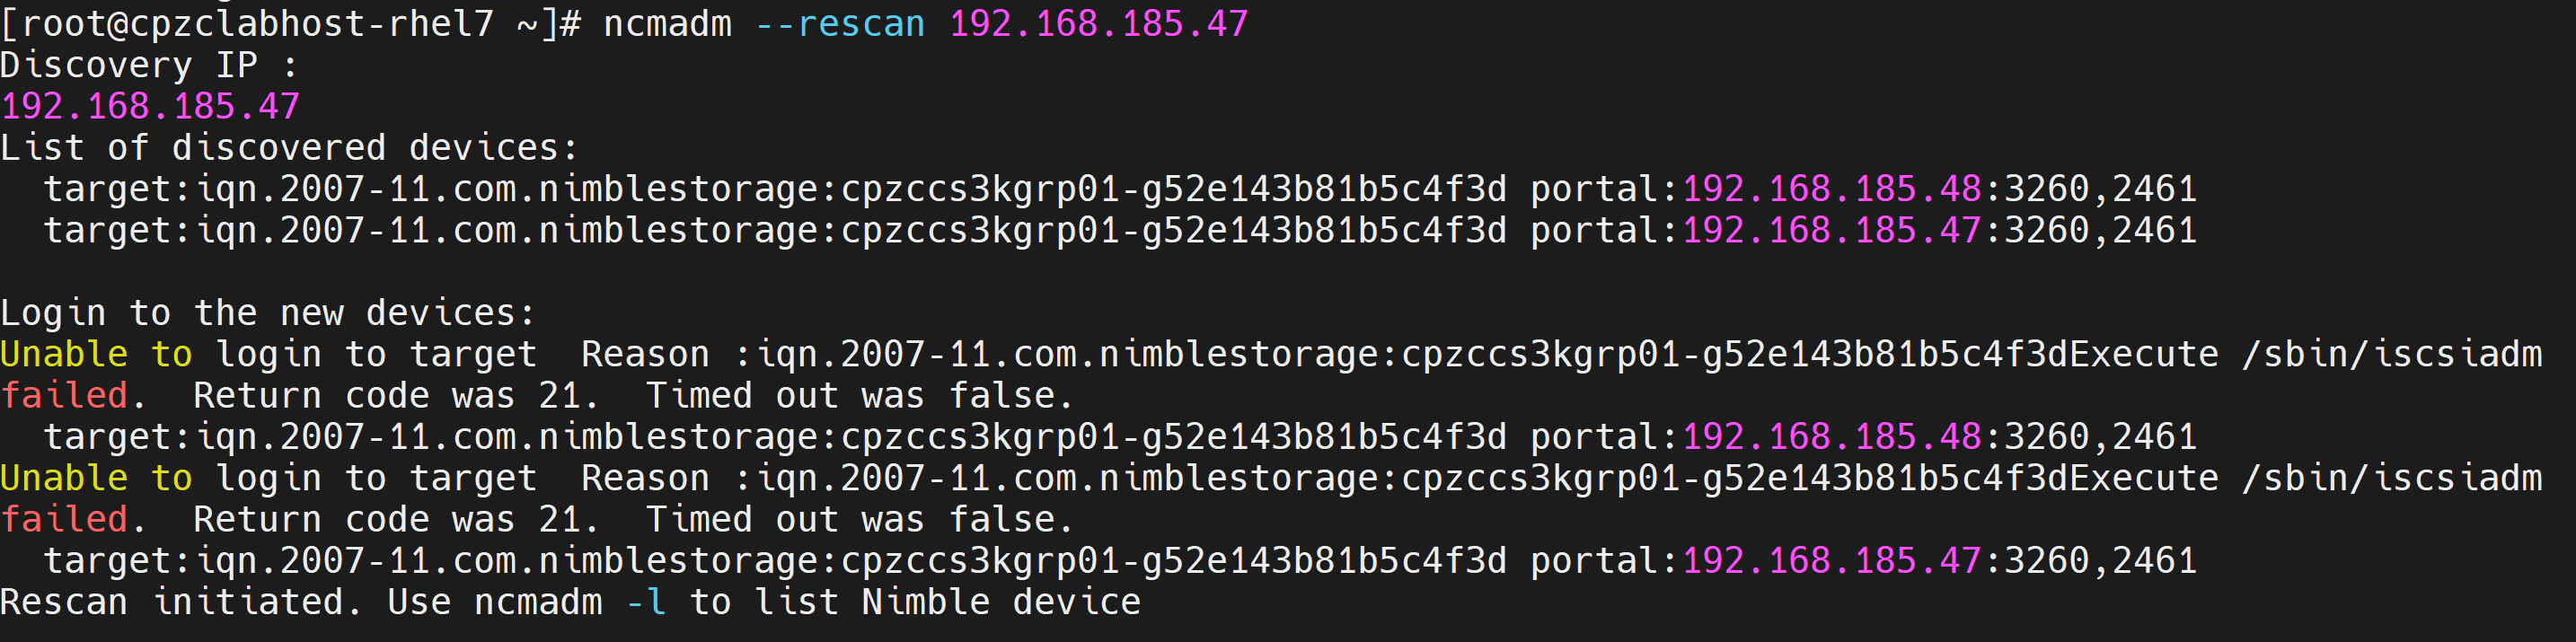
Task: Click the blue -l option in last line
Action: click(x=646, y=602)
